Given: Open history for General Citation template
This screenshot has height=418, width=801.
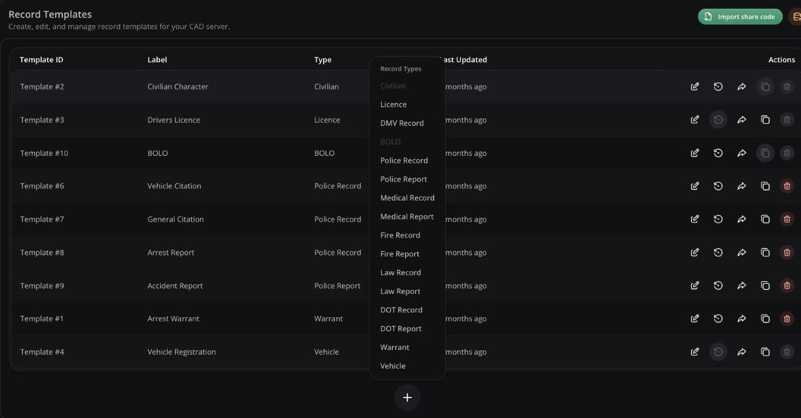Looking at the screenshot, I should click(x=718, y=219).
